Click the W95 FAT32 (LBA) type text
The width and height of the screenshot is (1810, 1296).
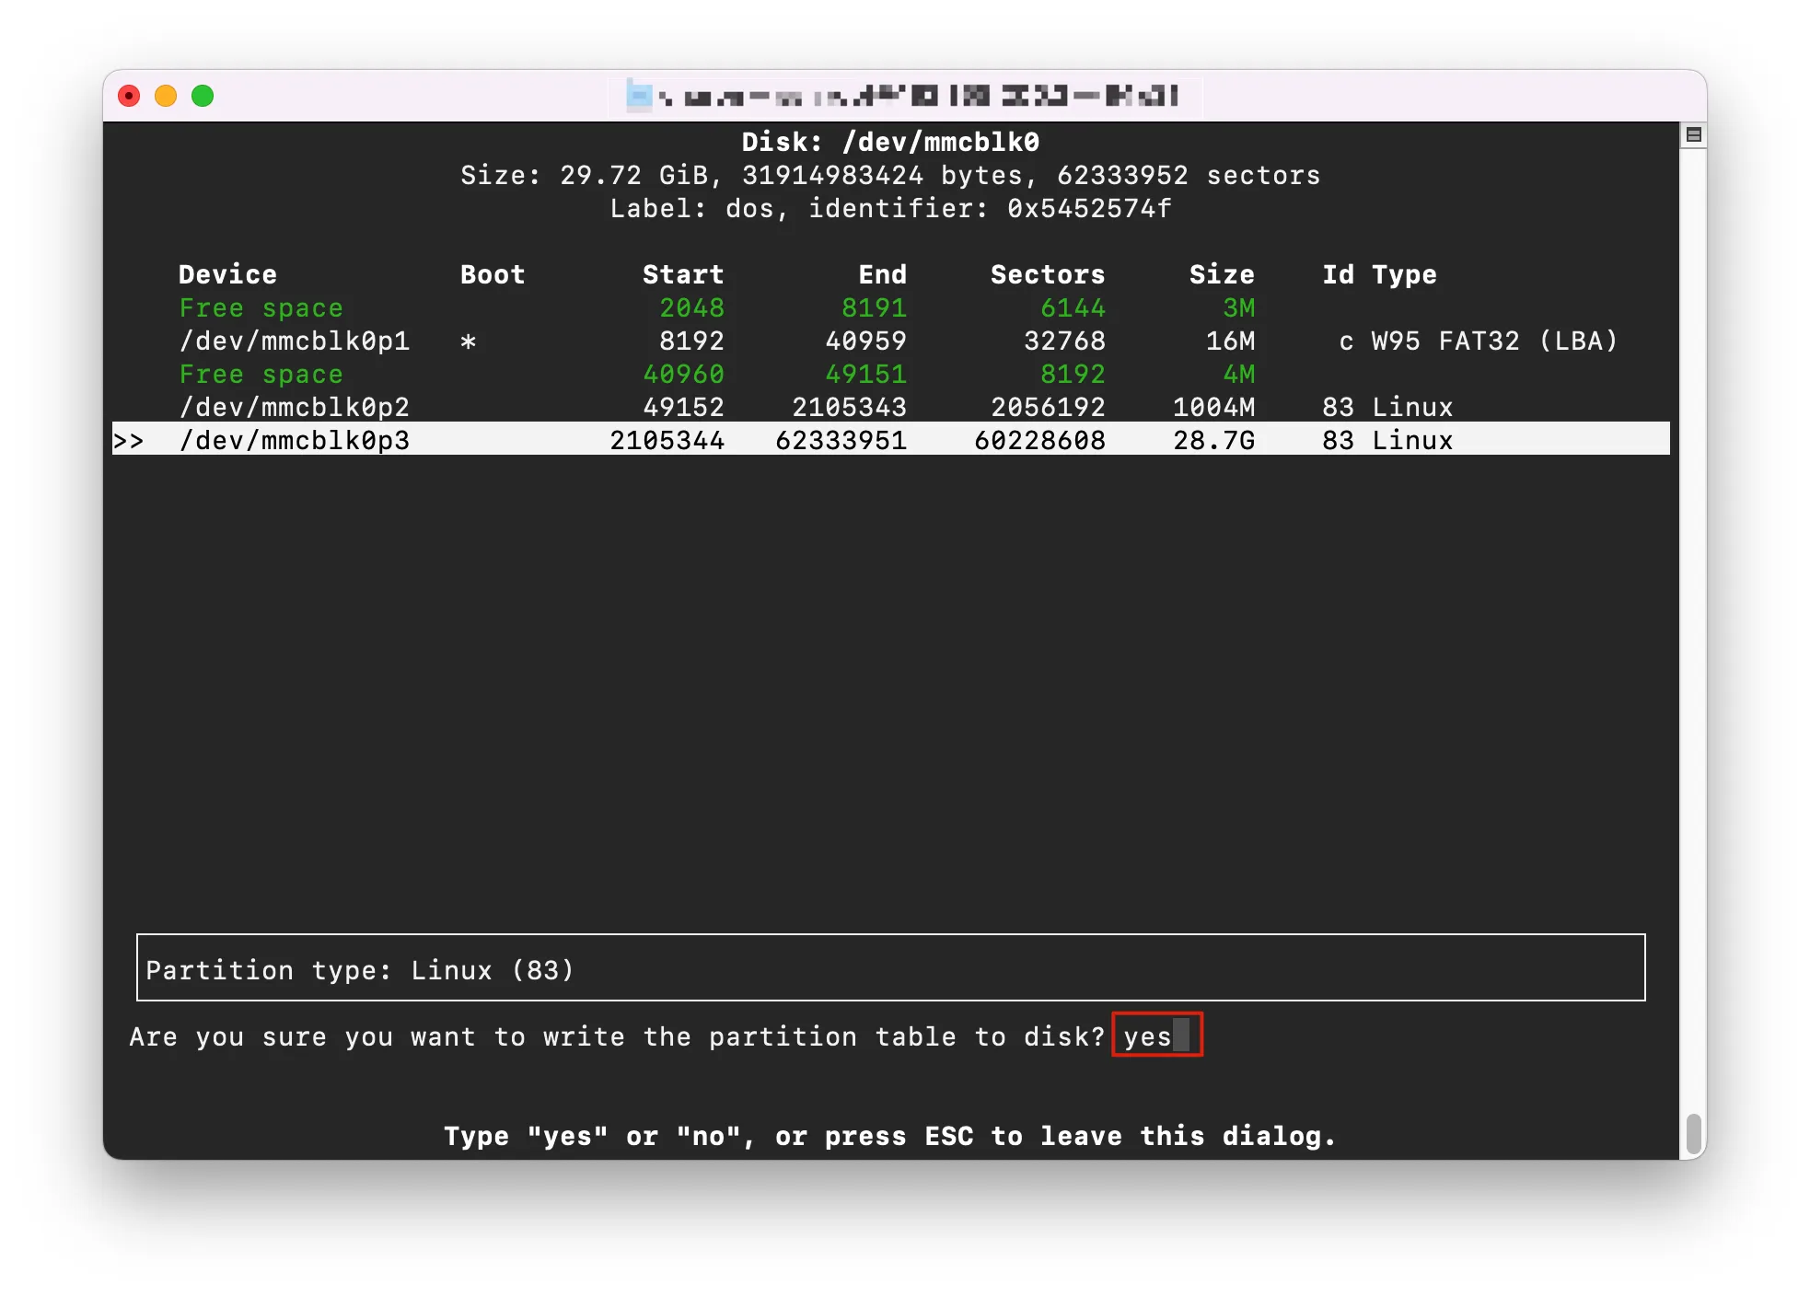1494,341
